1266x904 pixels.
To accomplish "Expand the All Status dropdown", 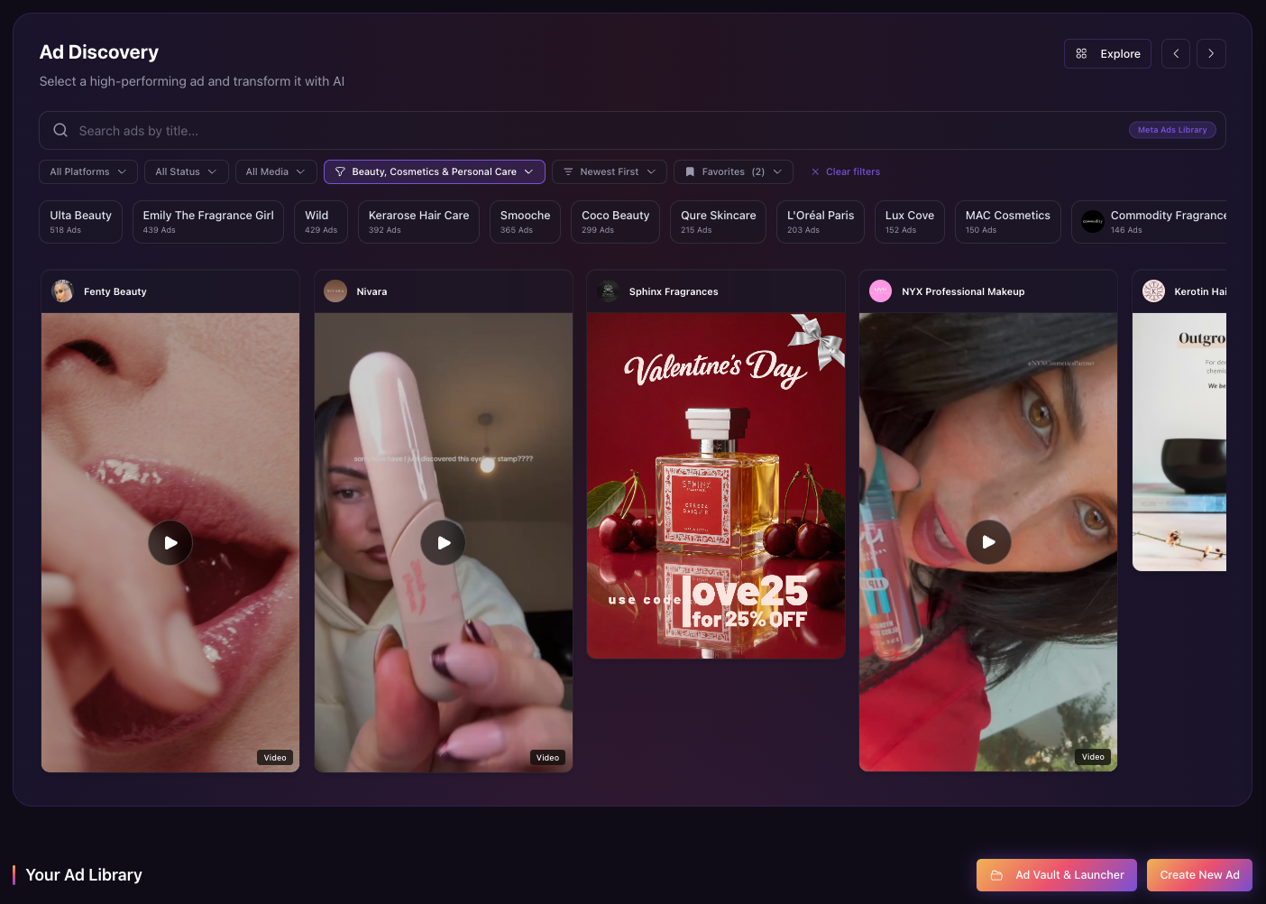I will (x=186, y=171).
